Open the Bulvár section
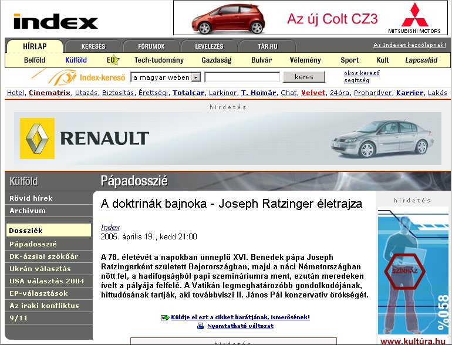452x345 pixels. 261,60
